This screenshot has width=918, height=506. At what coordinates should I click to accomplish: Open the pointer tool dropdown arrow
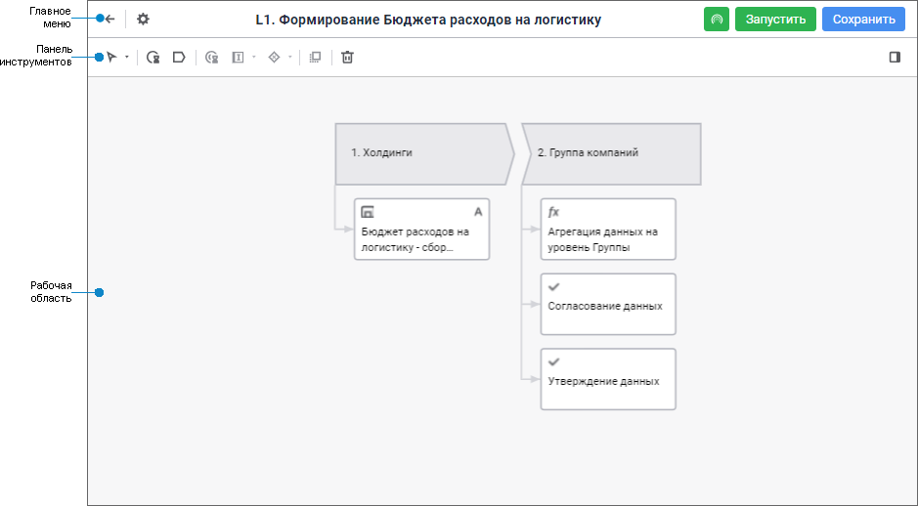click(x=127, y=58)
